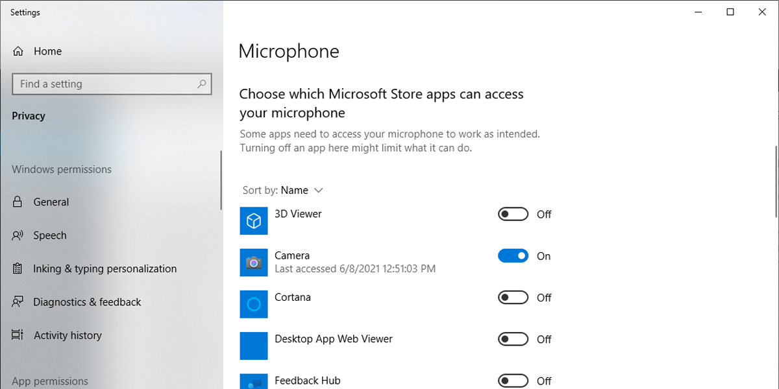Click inside Find a setting field

pyautogui.click(x=104, y=84)
